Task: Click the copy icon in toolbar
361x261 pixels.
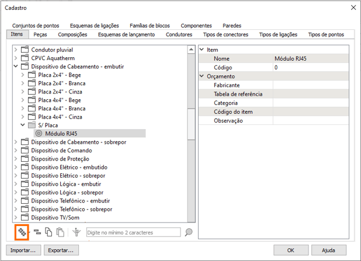Action: coord(49,232)
